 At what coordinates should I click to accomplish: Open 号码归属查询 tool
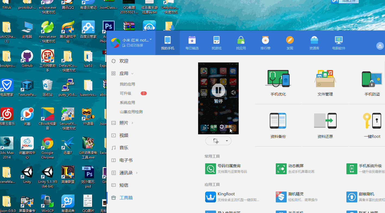pyautogui.click(x=227, y=169)
